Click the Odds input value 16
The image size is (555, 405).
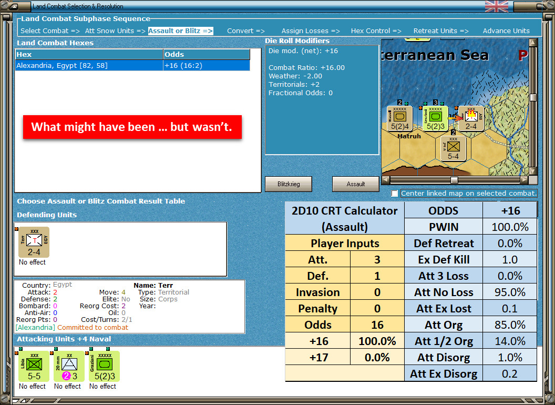point(377,325)
